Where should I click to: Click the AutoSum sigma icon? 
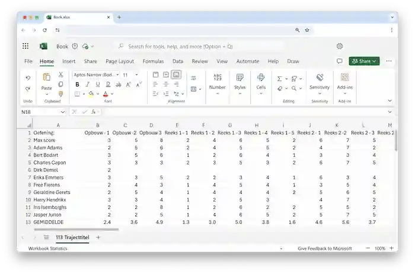click(x=280, y=78)
